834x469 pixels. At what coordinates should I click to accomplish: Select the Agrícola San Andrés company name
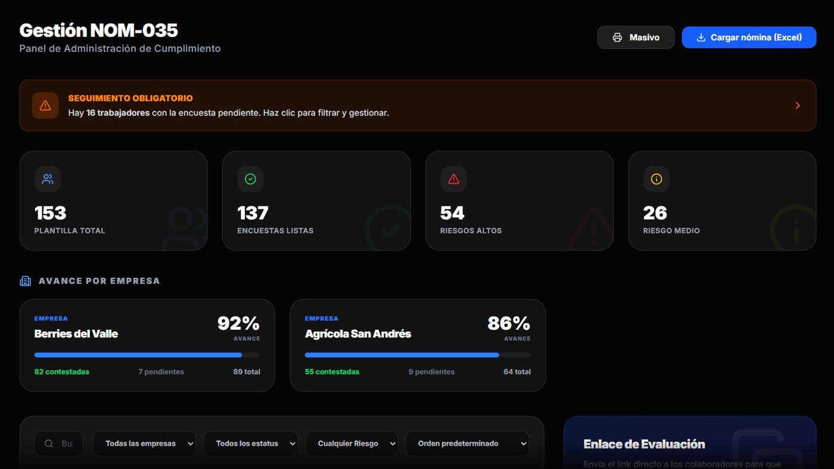(358, 334)
